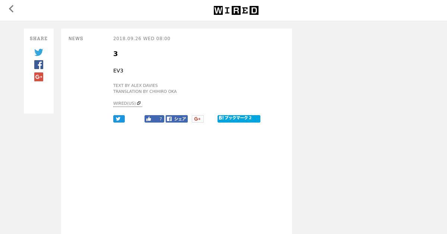Share on Google+ from the SHARE sidebar
Screen dimensions: 447x234
pos(39,77)
